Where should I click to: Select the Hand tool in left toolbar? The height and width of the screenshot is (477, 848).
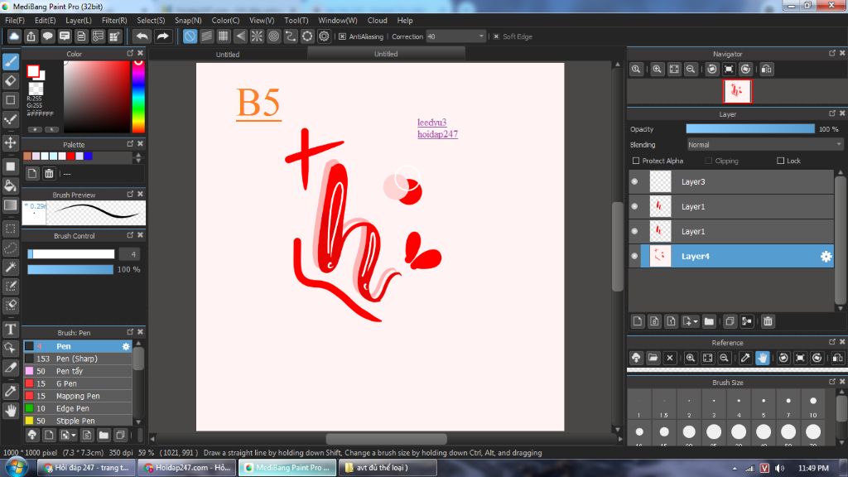pyautogui.click(x=10, y=411)
